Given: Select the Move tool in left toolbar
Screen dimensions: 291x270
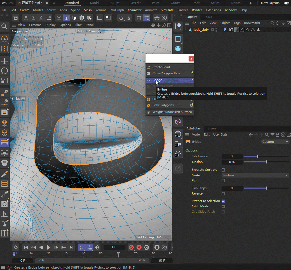Looking at the screenshot, I should pyautogui.click(x=5, y=61).
